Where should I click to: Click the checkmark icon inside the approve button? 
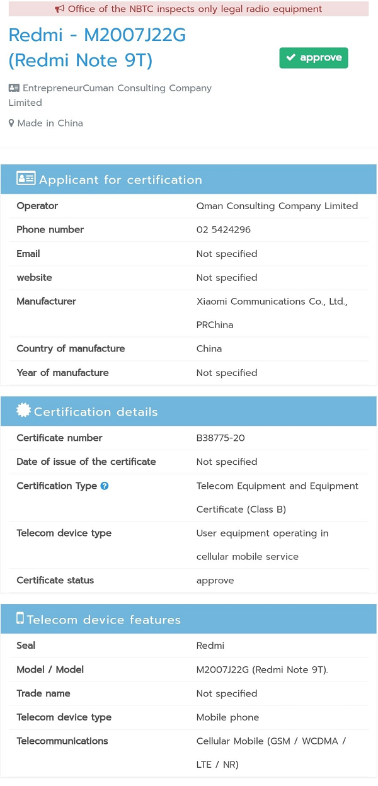291,57
